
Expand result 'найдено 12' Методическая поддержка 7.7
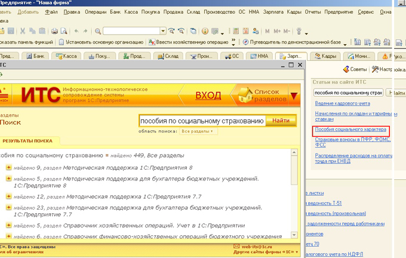click(8, 196)
